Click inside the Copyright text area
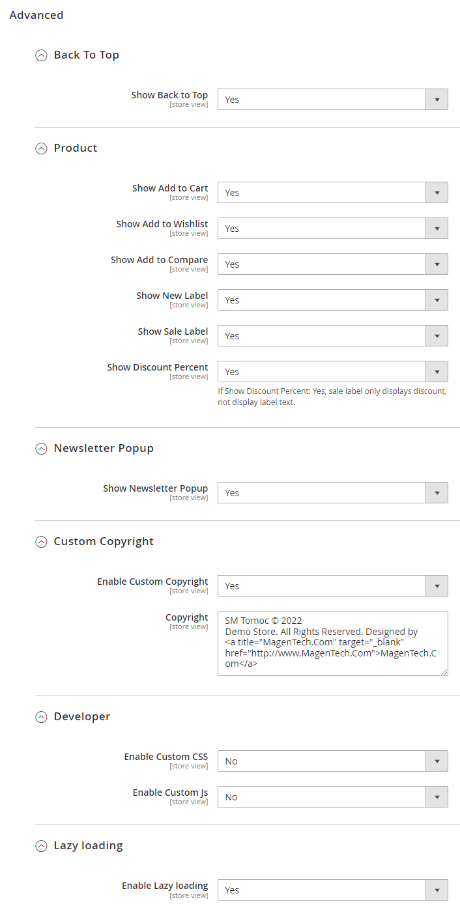The width and height of the screenshot is (460, 913). click(x=332, y=643)
